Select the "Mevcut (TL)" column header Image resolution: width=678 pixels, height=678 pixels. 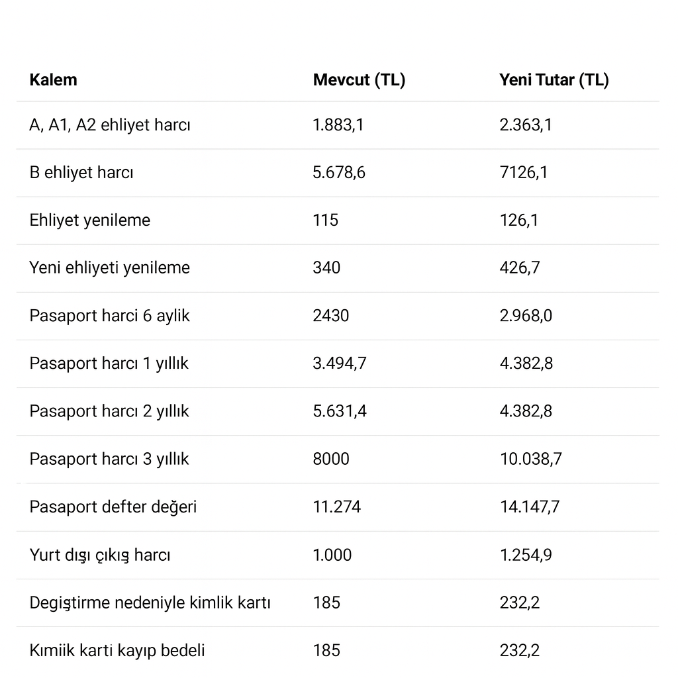(x=359, y=80)
